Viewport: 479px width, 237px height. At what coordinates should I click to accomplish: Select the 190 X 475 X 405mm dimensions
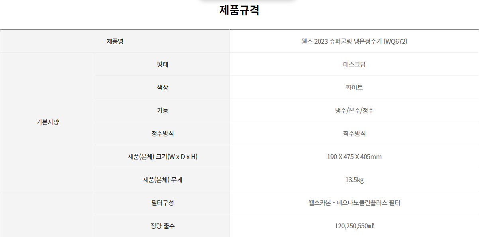coord(354,157)
